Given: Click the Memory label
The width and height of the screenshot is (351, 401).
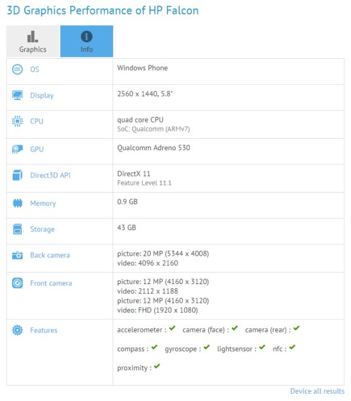Looking at the screenshot, I should click(43, 204).
